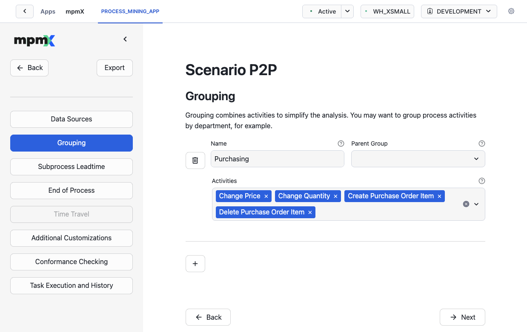
Task: Add a new group with plus button
Action: point(195,264)
